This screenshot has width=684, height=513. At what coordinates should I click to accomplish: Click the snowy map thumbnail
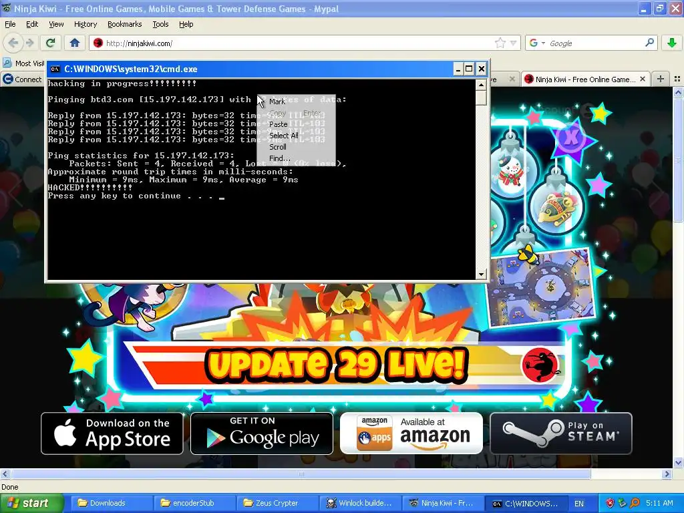tap(542, 289)
